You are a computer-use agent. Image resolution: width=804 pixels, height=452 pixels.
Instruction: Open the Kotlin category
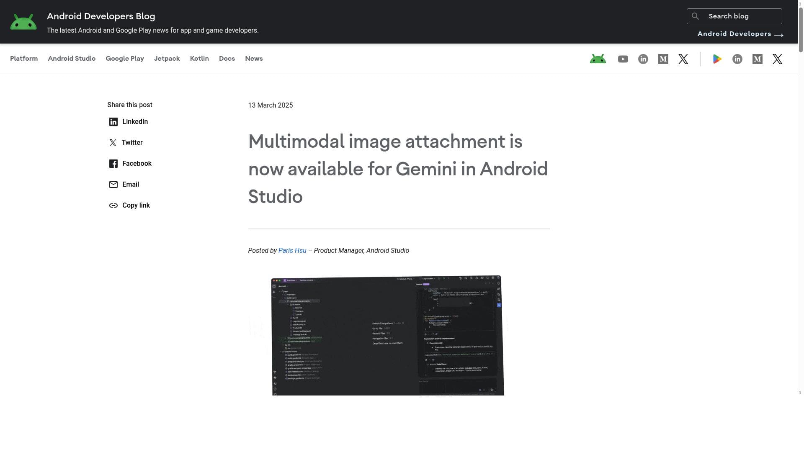(x=199, y=59)
